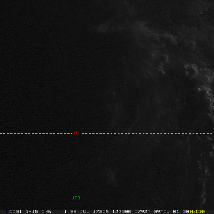Click the 01.00 resolution value
Viewport: 214px width, 214px height.
pyautogui.click(x=180, y=212)
